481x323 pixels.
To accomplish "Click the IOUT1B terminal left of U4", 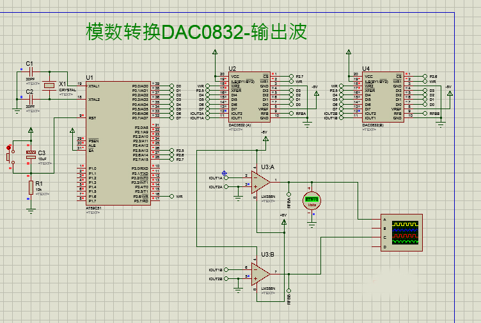I will (x=341, y=118).
